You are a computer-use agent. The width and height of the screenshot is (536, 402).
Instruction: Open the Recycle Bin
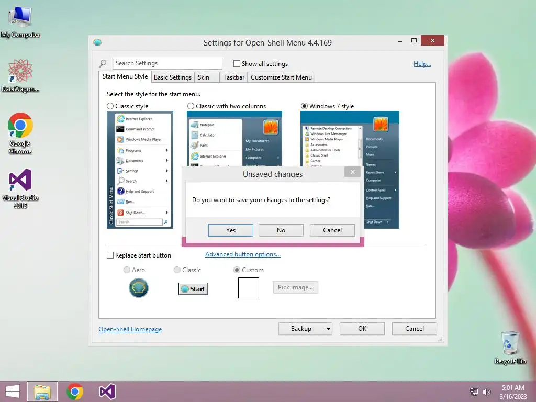click(x=510, y=348)
